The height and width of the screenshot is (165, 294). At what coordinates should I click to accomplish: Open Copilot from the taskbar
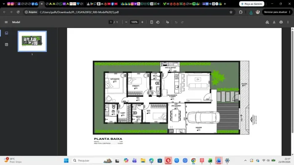pos(126,160)
